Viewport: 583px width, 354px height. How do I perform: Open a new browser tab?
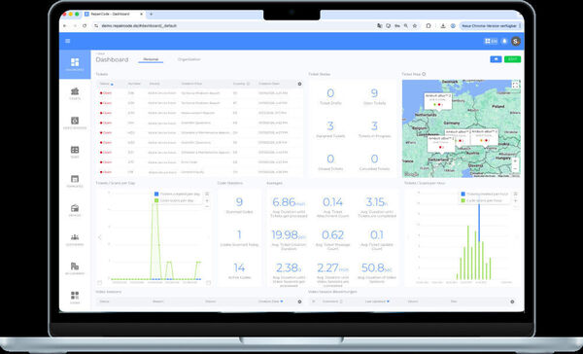tap(151, 15)
